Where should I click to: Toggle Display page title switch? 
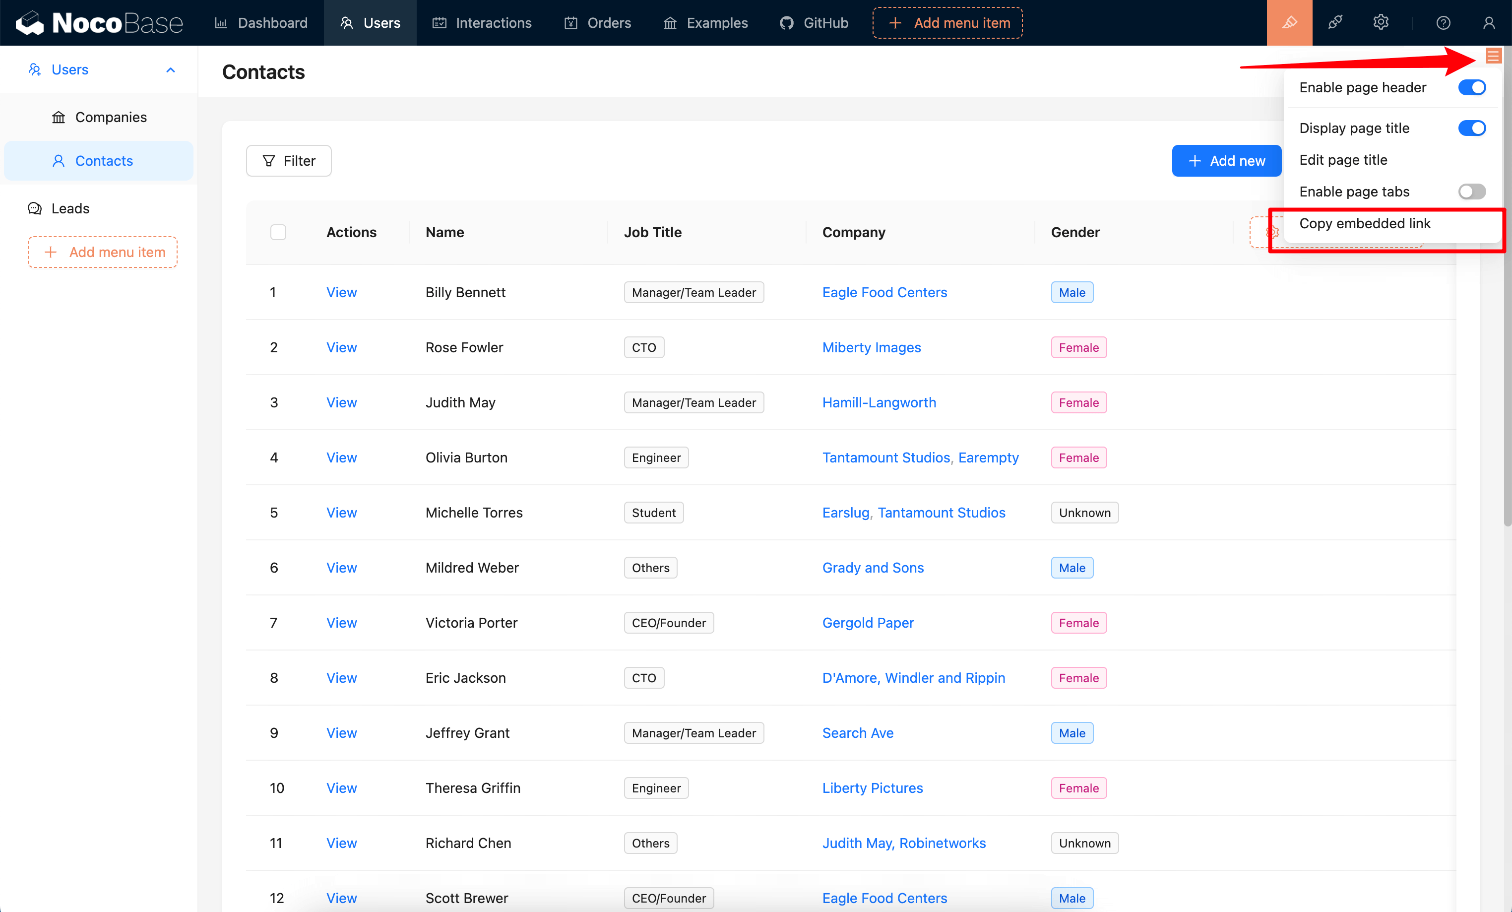tap(1471, 128)
